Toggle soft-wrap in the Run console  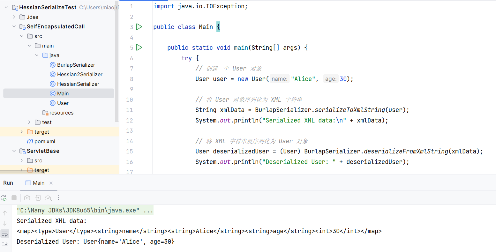coord(5,234)
